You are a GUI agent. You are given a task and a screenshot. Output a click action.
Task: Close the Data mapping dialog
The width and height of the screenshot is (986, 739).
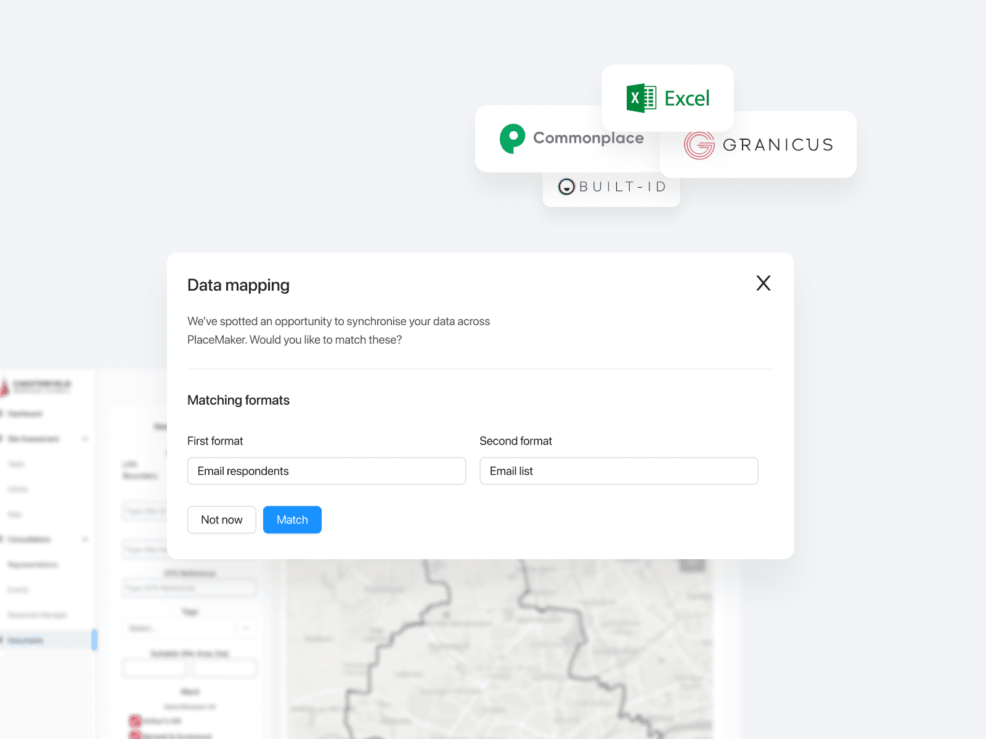764,283
